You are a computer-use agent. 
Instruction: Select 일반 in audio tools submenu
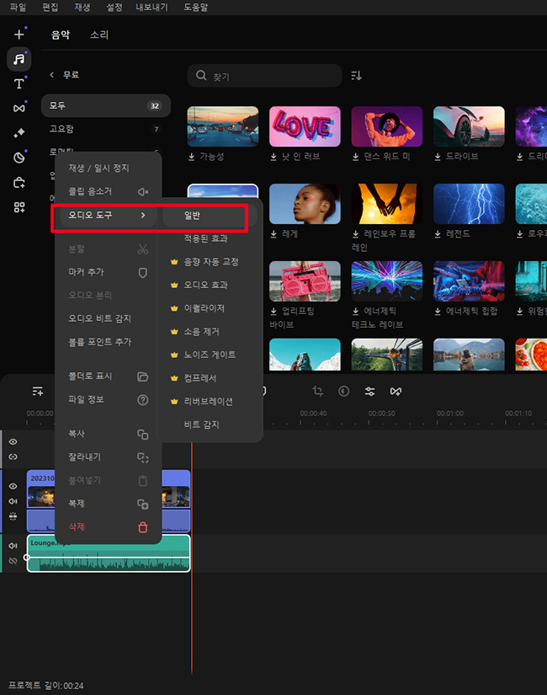tap(210, 216)
